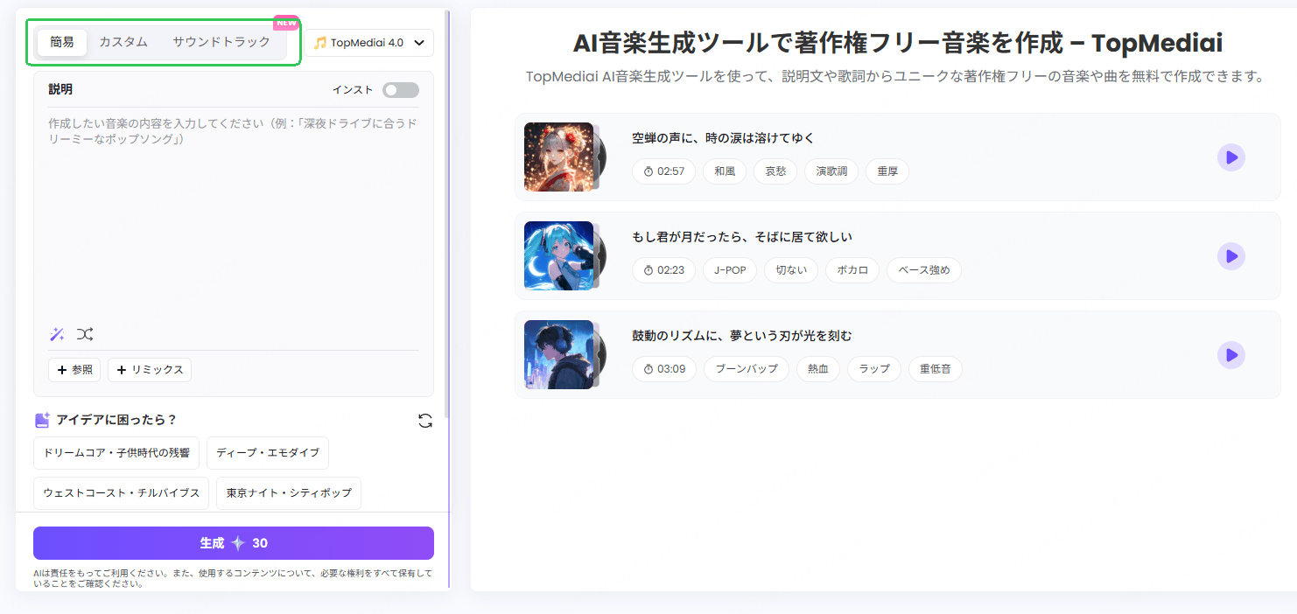This screenshot has height=614, width=1297.
Task: Click song title 空蝉の声に、時の涙は溶けてゆく
Action: pyautogui.click(x=724, y=138)
